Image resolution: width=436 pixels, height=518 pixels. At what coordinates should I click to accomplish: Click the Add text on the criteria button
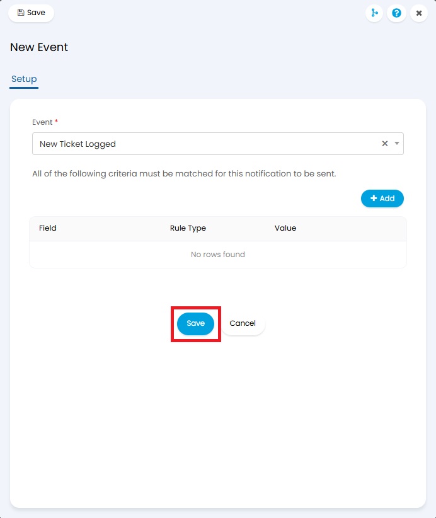[x=387, y=199]
